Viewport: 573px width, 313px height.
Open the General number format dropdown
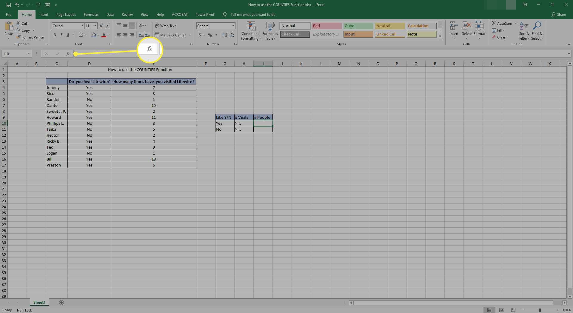point(233,26)
